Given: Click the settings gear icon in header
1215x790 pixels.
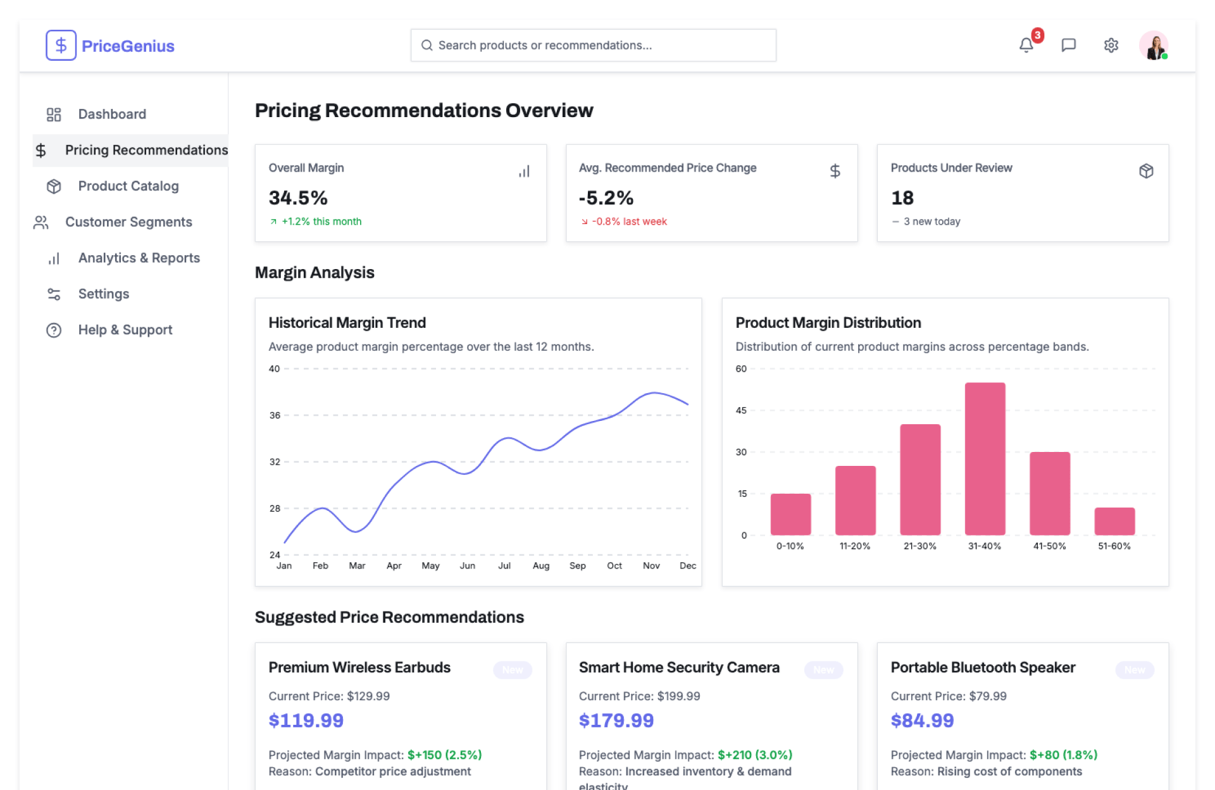Looking at the screenshot, I should pyautogui.click(x=1111, y=45).
